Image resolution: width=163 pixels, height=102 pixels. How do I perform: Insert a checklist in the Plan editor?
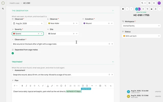click(x=79, y=86)
